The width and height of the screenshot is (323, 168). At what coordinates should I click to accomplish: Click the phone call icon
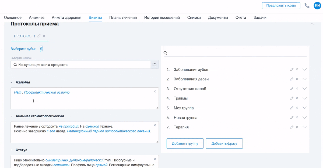[307, 5]
